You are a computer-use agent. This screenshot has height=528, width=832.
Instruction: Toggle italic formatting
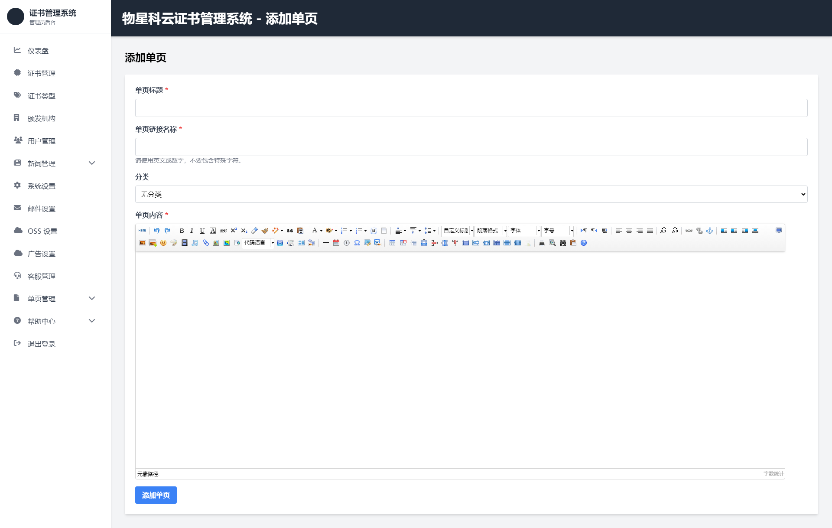(192, 231)
